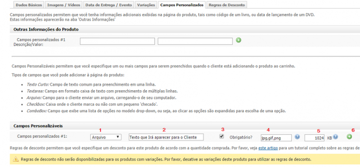Viewport: 360px width, 167px height.
Task: Open the Arquivo field type dropdown
Action: click(106, 137)
